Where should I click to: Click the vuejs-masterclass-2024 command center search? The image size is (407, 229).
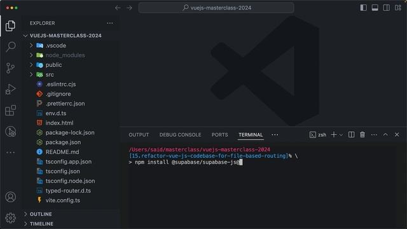click(x=216, y=8)
